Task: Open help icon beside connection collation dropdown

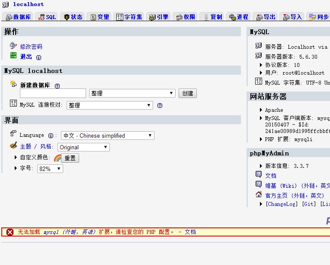Action: tap(160, 105)
